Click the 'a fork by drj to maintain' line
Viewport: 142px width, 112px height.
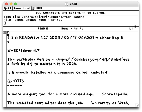click(42, 64)
